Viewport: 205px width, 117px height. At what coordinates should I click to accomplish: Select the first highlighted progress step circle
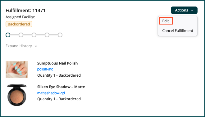pos(8,35)
